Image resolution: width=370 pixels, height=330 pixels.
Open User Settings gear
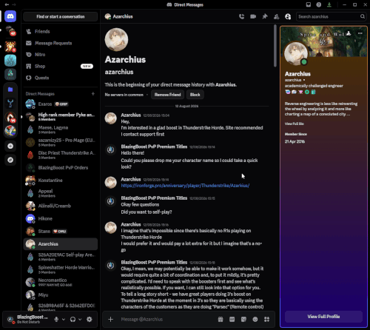coord(90,319)
